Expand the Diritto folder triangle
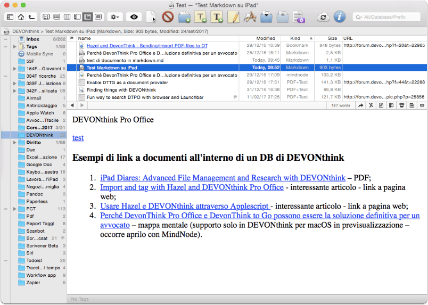 point(15,142)
